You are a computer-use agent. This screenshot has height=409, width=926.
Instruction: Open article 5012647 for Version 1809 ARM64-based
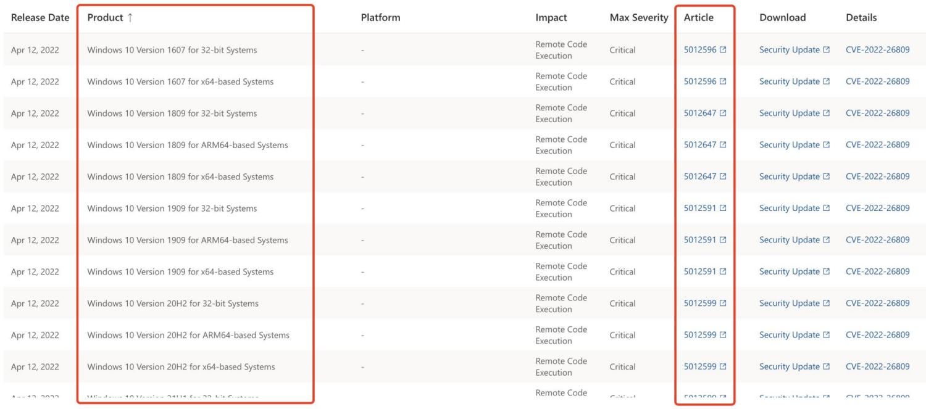705,145
